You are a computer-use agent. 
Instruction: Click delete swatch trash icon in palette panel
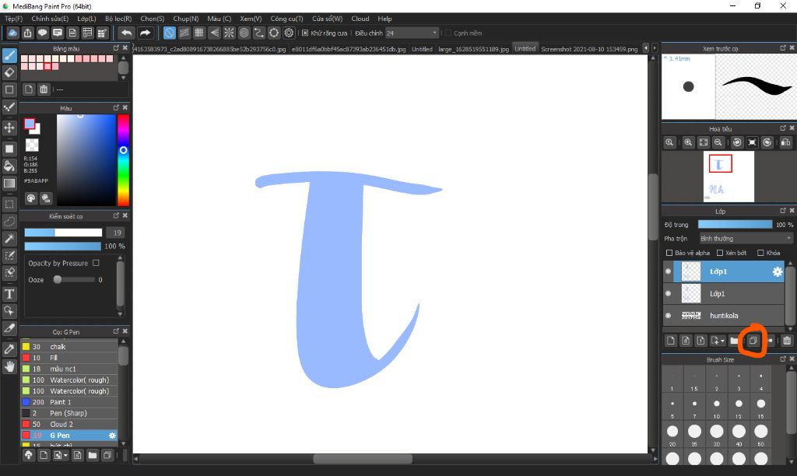(x=44, y=89)
